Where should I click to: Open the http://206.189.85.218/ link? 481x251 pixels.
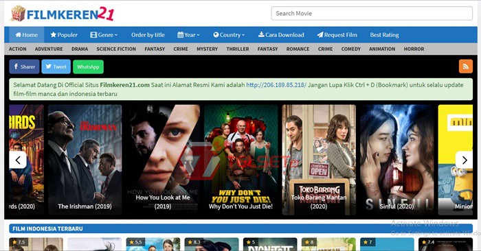[x=276, y=85]
